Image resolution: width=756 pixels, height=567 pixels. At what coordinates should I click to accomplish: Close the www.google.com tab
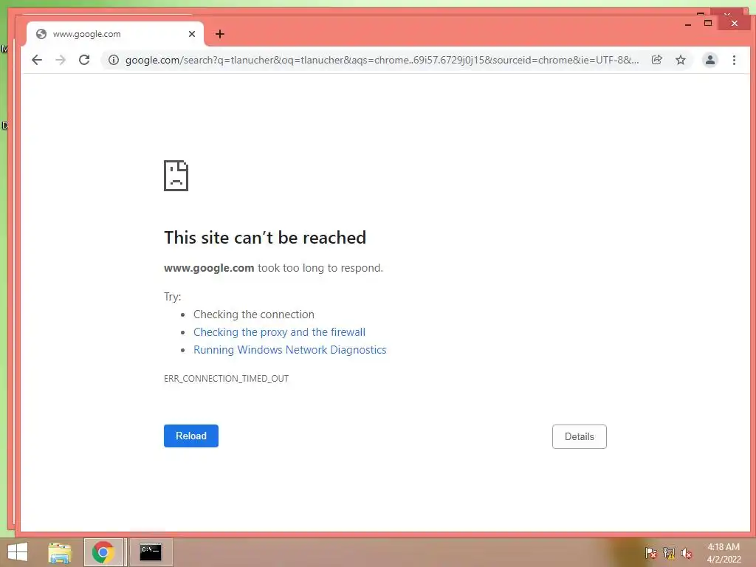click(x=192, y=34)
